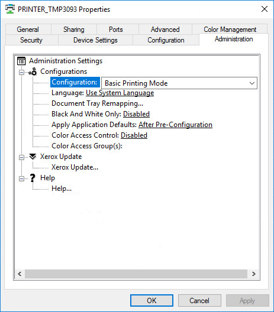Click the Administration Settings list icon
This screenshot has height=312, width=274.
[x=21, y=61]
